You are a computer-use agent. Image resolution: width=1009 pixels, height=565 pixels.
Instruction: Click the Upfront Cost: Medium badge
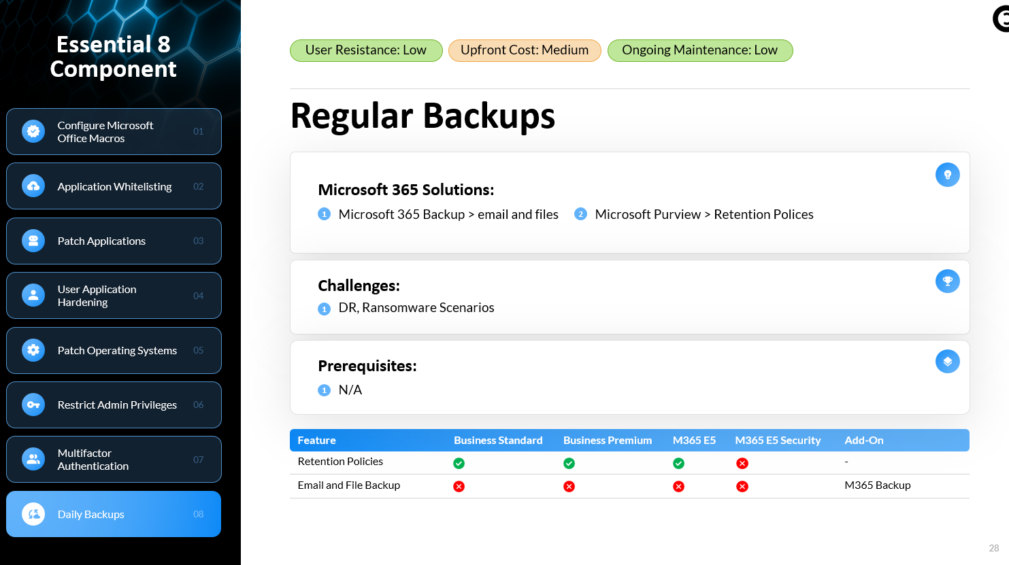pyautogui.click(x=525, y=50)
